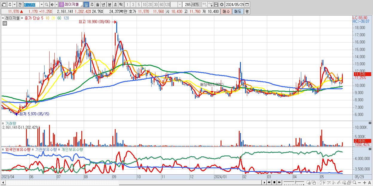Click the 매도 sell button
Image resolution: width=373 pixels, height=186 pixels.
(238, 11)
